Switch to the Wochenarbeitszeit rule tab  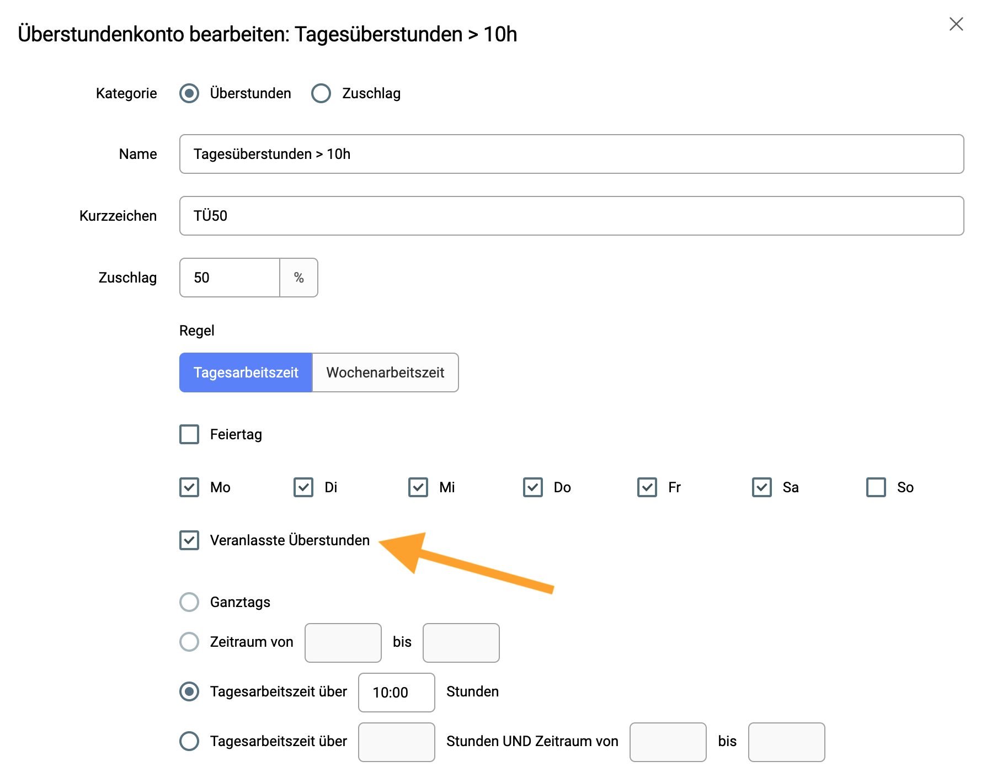[x=385, y=372]
